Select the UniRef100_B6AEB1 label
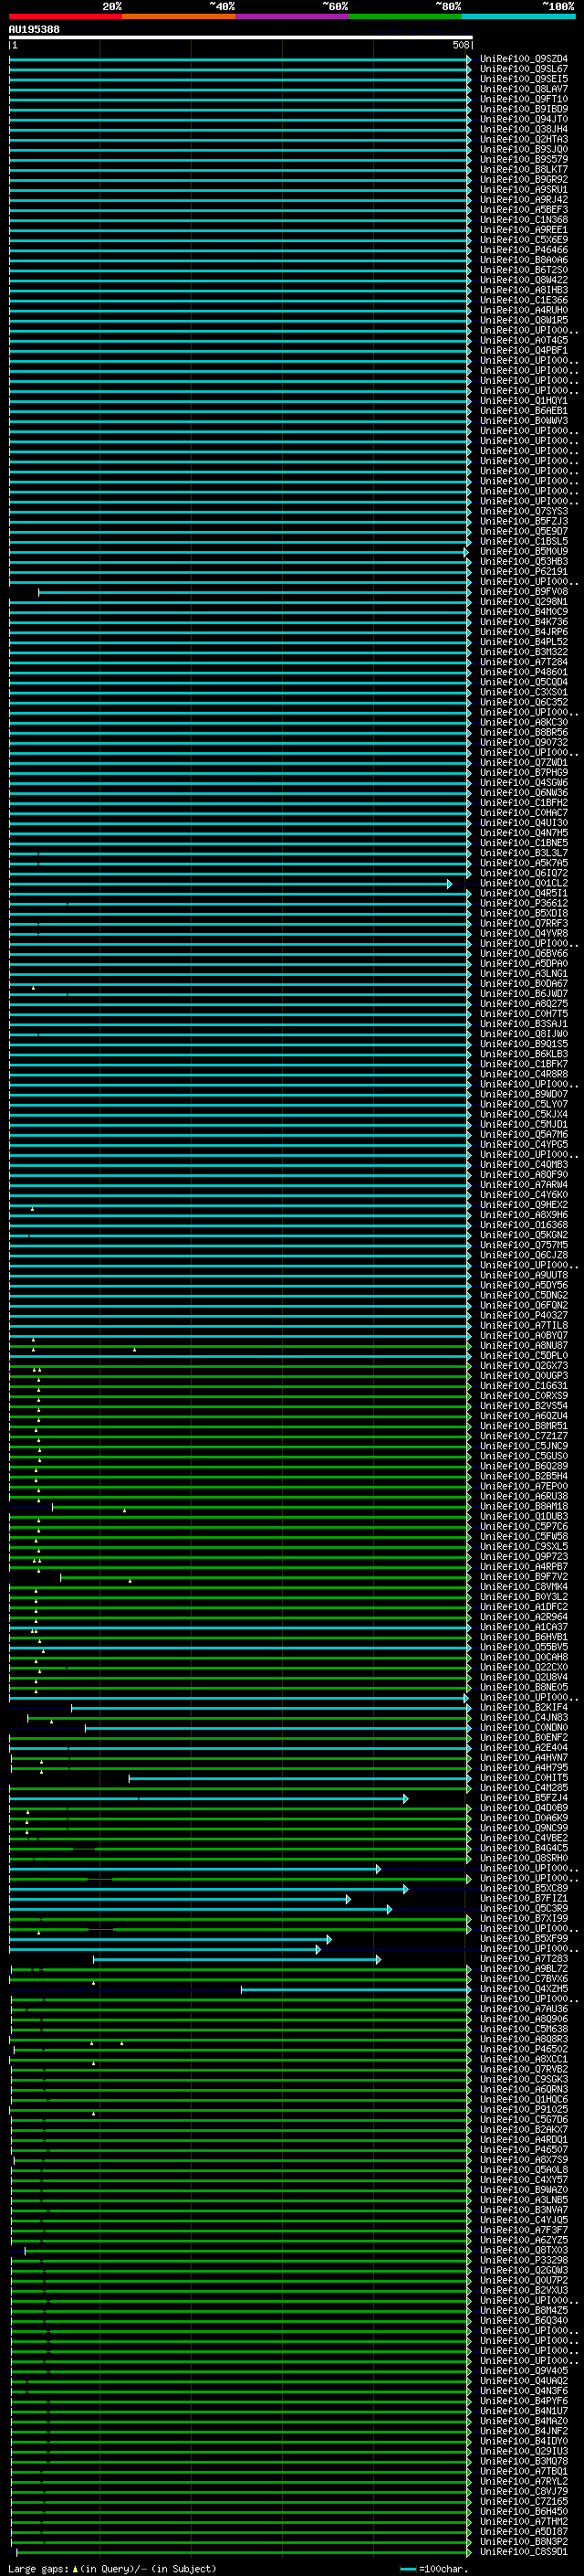584x2576 pixels. (523, 411)
